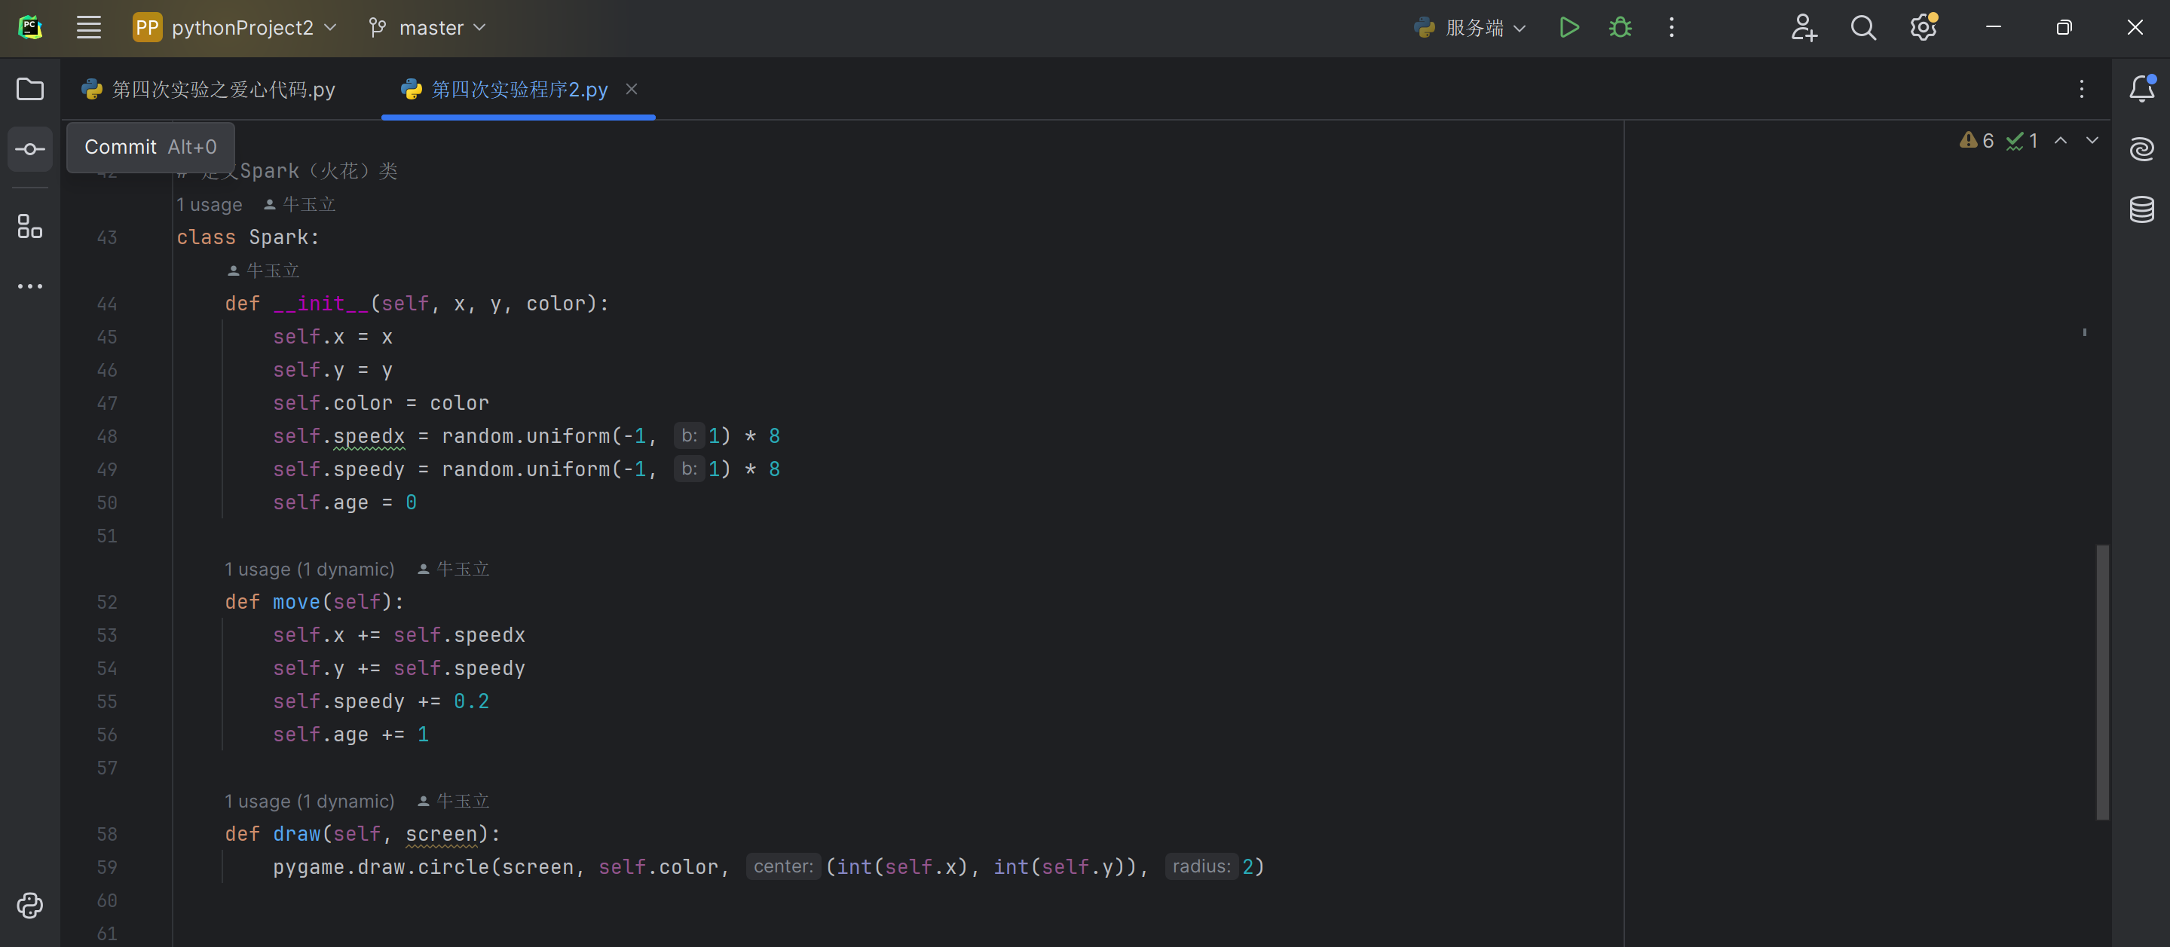
Task: Open the Database tool window
Action: click(2141, 209)
